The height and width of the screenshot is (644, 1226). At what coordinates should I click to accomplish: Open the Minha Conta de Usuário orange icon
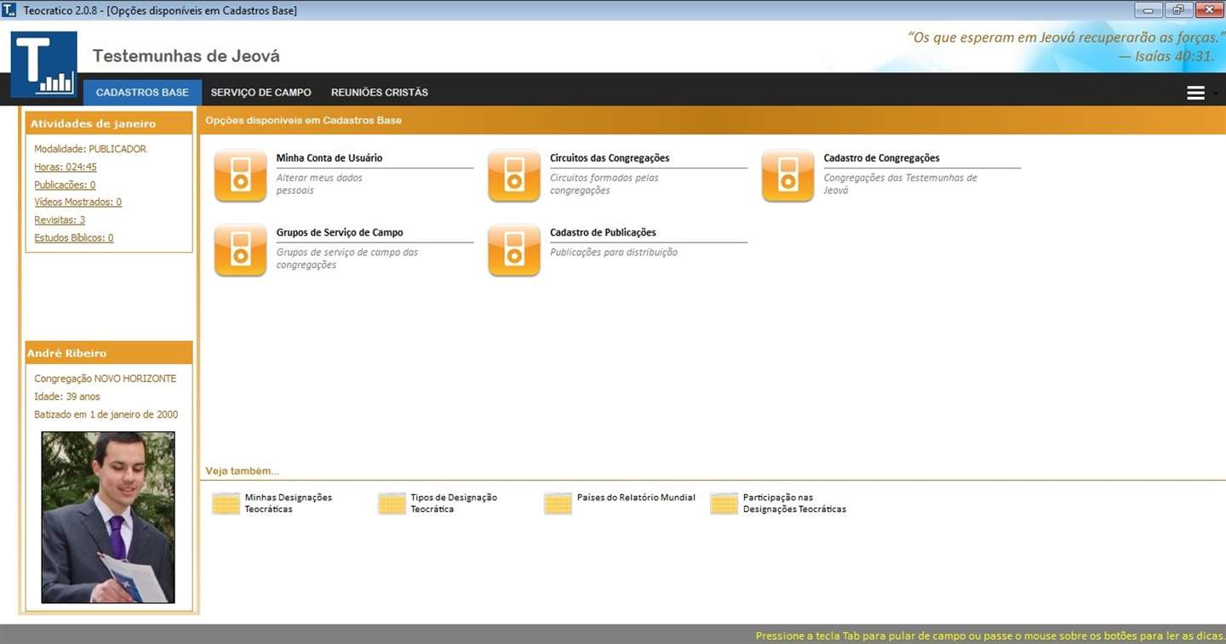[x=240, y=176]
